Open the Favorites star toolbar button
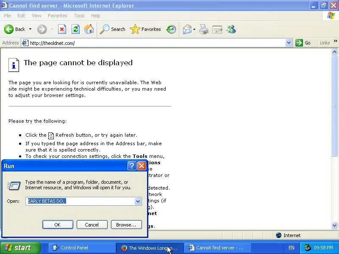 click(145, 29)
